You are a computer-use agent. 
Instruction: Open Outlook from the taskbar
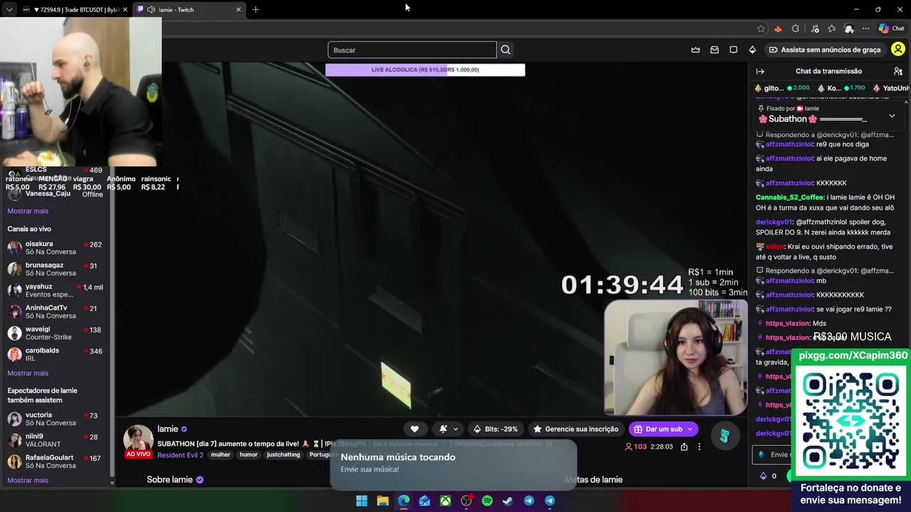point(424,501)
